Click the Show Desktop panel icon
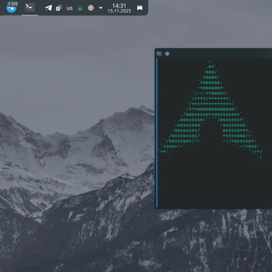Viewport: 272px width, 272px height. tap(140, 8)
